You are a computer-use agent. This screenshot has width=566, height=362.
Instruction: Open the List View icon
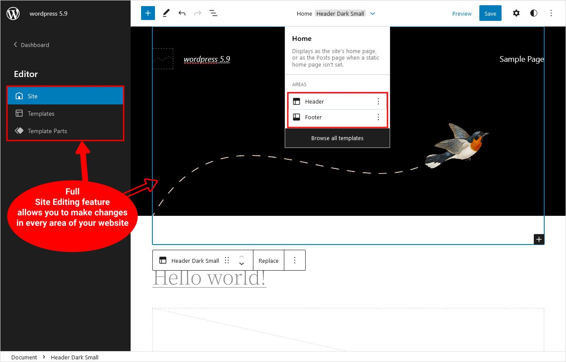213,13
